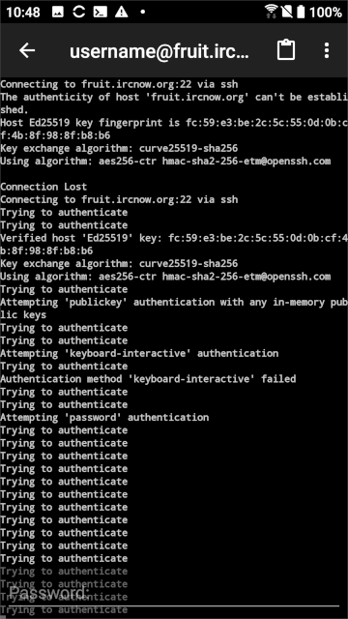
Task: Tap the terminal prompt icon in status bar
Action: tap(101, 13)
